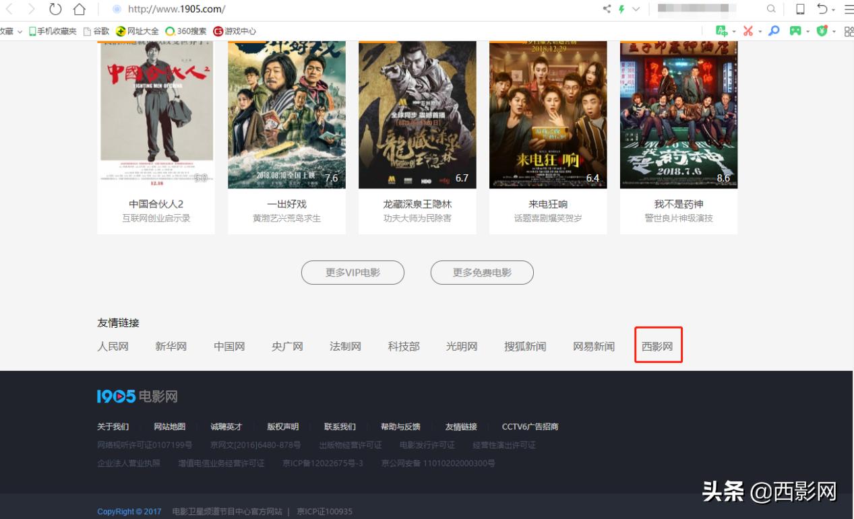Expand the address bar dropdown chevron
This screenshot has width=854, height=519.
coord(636,9)
